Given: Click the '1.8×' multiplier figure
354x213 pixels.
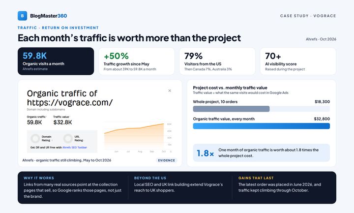Looking at the screenshot, I should 205,153.
